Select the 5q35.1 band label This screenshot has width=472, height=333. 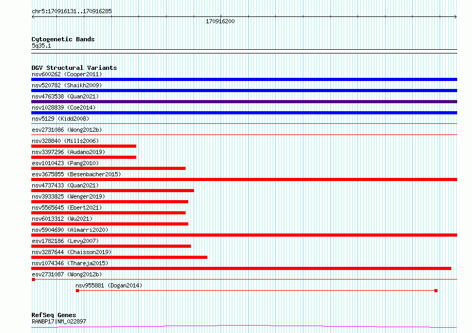(x=41, y=46)
